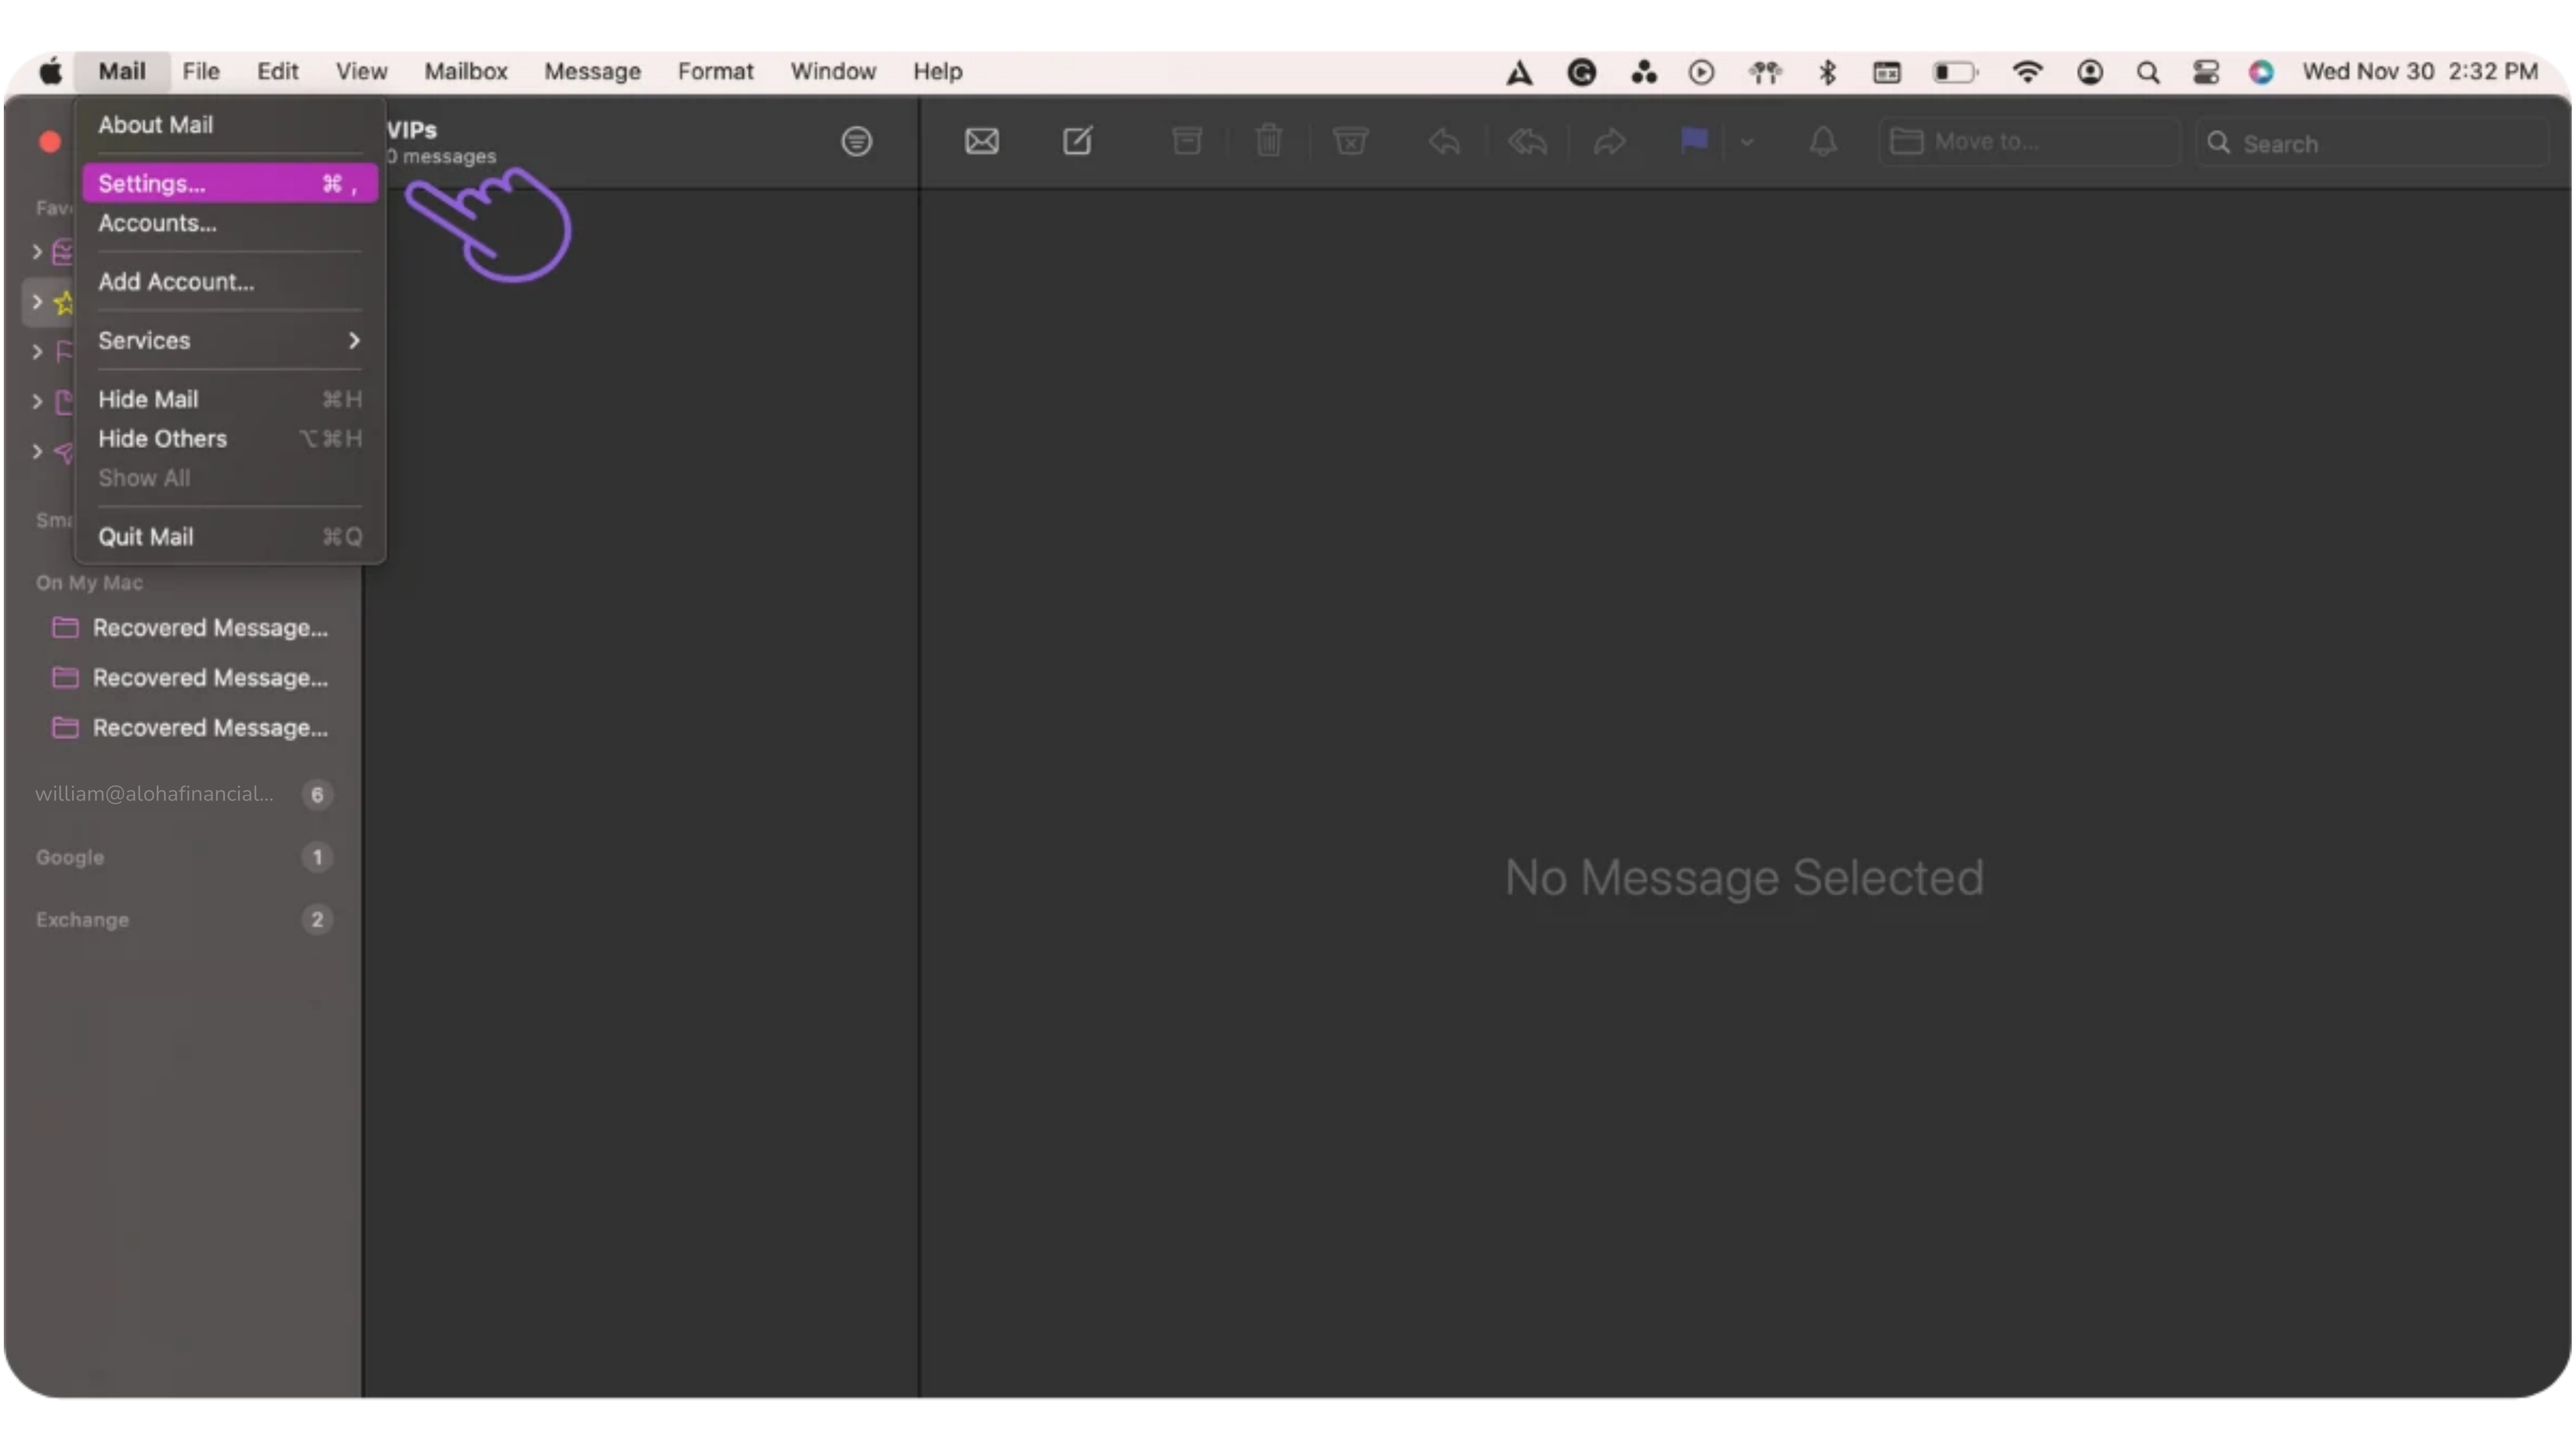Click the three-dot cluster menu bar icon
Image resolution: width=2576 pixels, height=1449 pixels.
click(1643, 72)
